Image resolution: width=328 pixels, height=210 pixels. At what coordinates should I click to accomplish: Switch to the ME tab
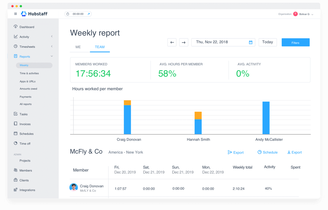click(x=78, y=47)
